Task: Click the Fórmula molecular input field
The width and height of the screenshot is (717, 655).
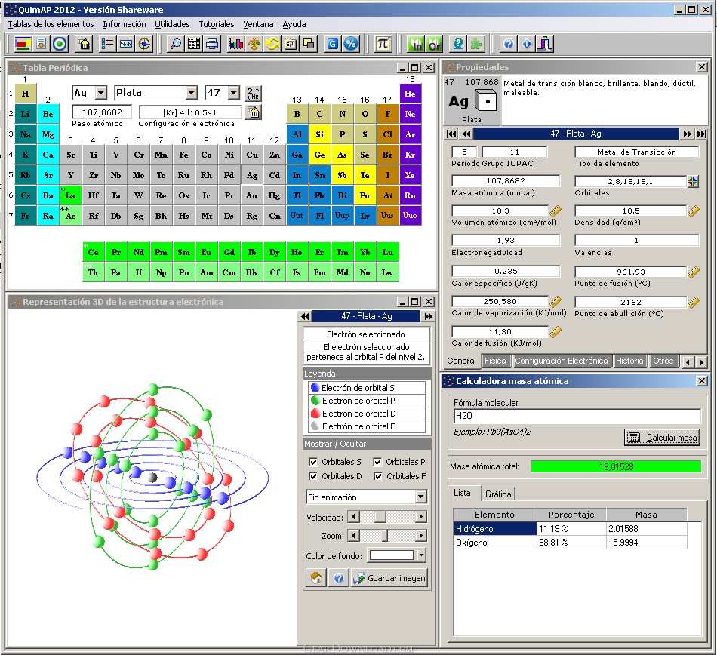Action: point(577,416)
